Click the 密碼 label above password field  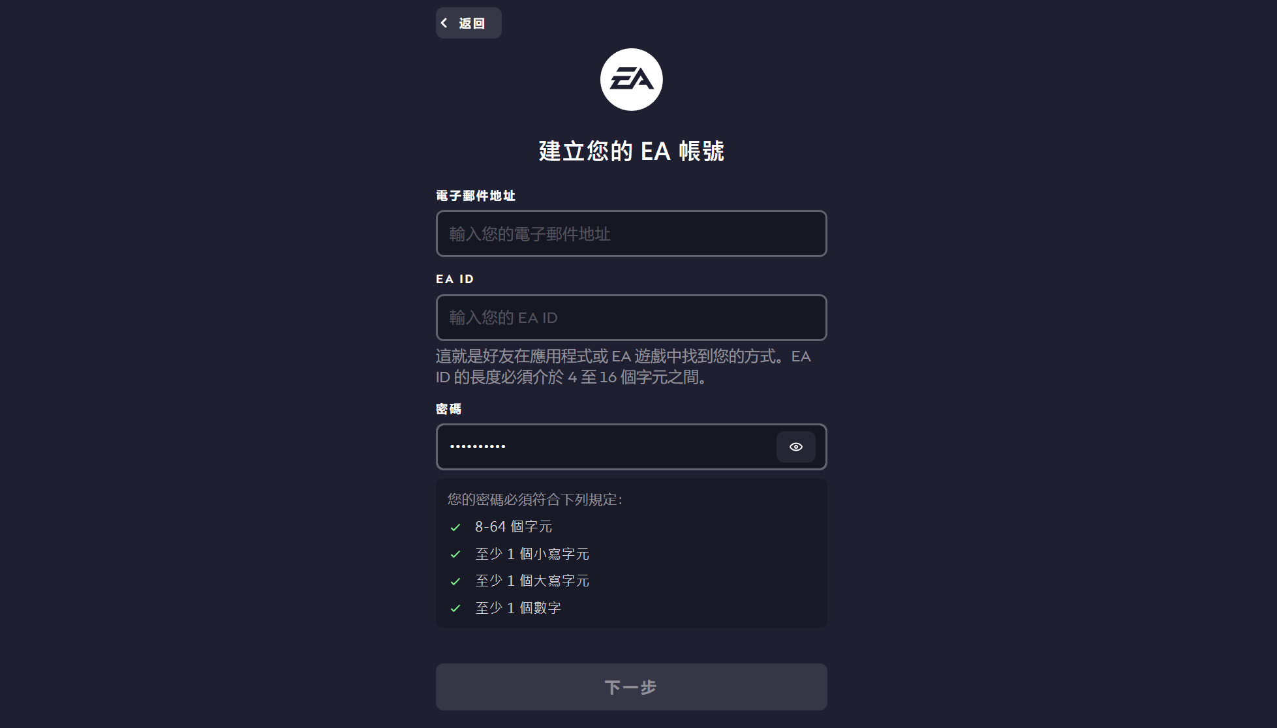click(448, 409)
